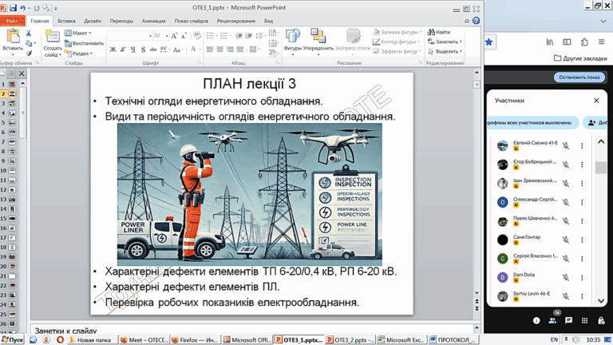Image resolution: width=613 pixels, height=345 pixels.
Task: Open the Дизайн ribbon tab
Action: (93, 22)
